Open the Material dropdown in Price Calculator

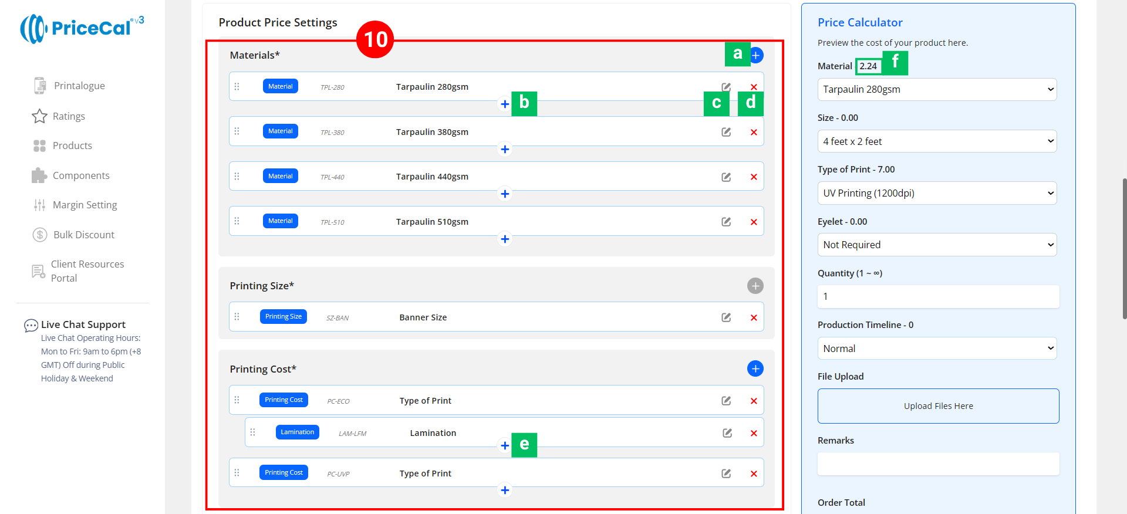(937, 90)
